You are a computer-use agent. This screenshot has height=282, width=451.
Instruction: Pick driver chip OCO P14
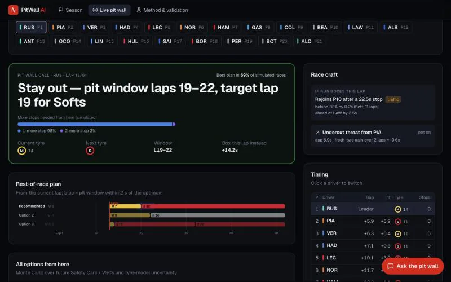68,41
